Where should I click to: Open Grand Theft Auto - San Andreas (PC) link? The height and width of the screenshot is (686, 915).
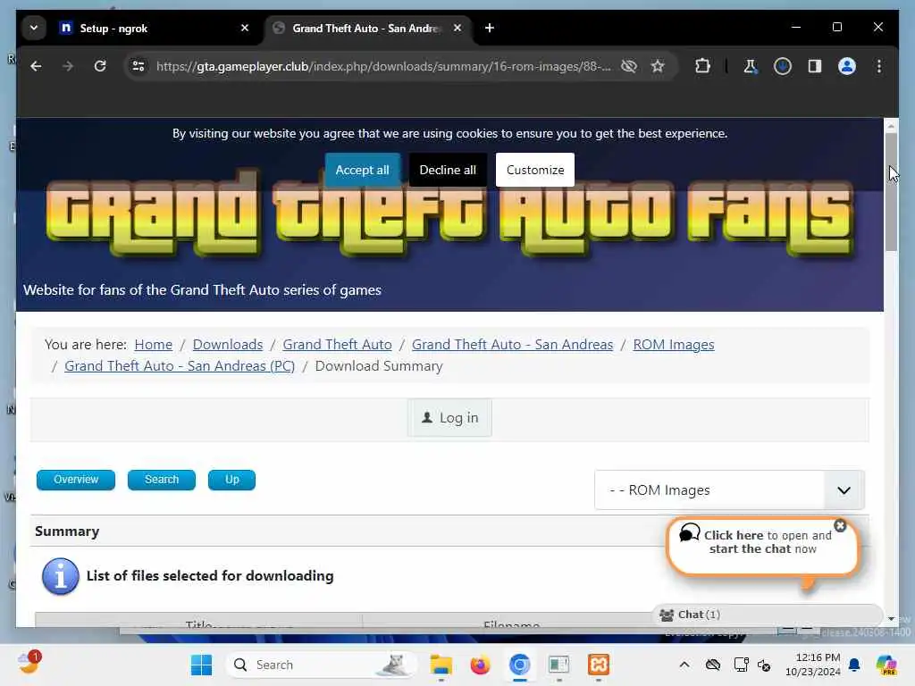(180, 365)
